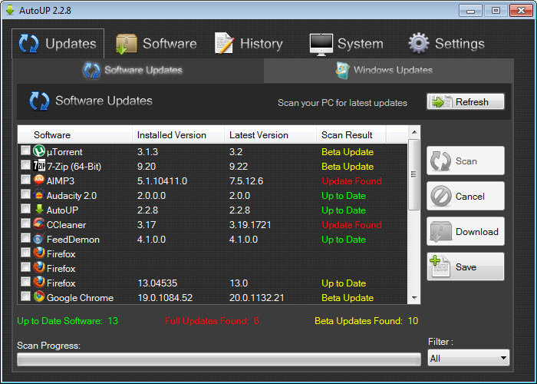Click the FeedDemon row icon
The image size is (537, 384).
point(39,239)
